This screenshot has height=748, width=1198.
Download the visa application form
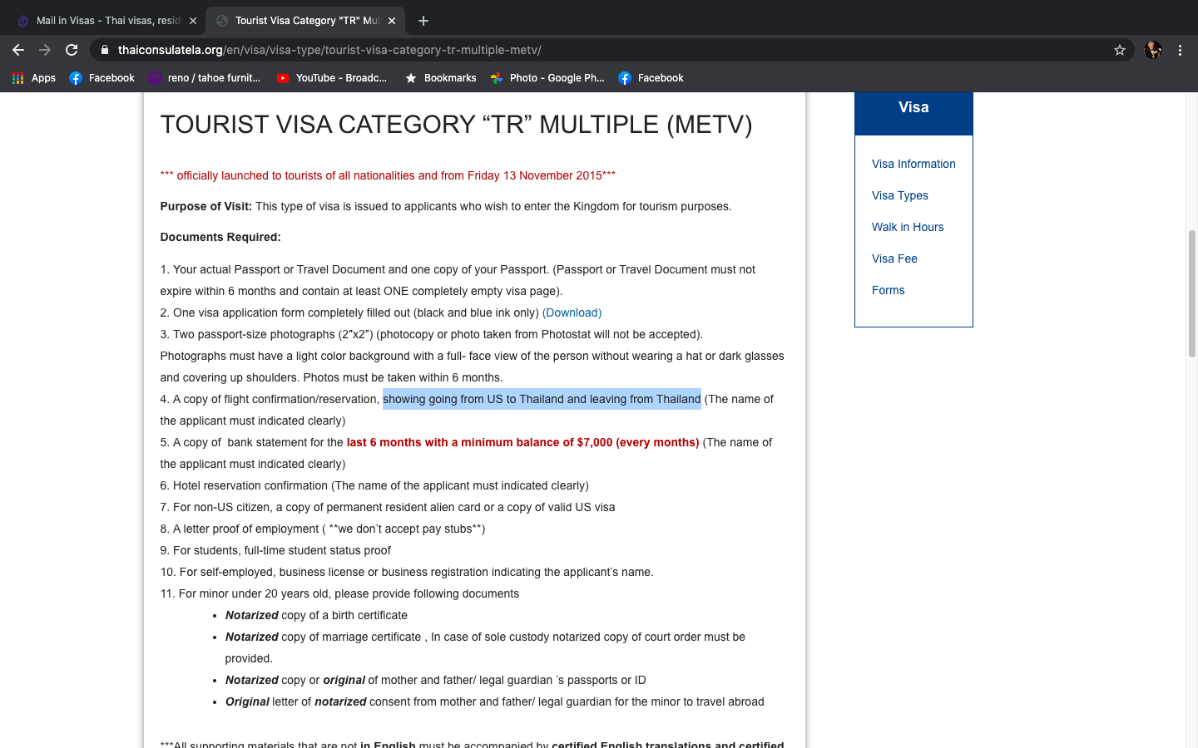[x=572, y=312]
